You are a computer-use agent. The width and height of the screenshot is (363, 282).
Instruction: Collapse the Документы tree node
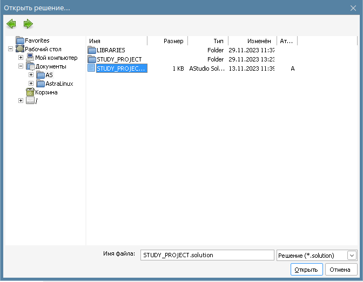pos(21,66)
